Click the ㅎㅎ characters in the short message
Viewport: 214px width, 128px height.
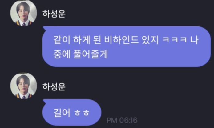[x=82, y=113]
